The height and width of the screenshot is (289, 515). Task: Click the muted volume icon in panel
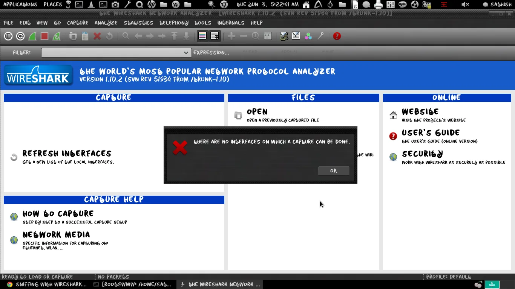pyautogui.click(x=466, y=5)
